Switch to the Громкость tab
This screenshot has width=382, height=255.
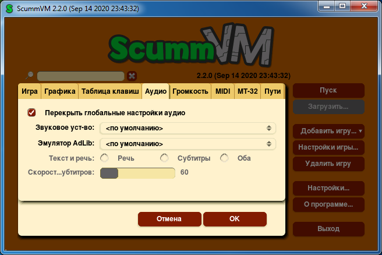(x=190, y=91)
